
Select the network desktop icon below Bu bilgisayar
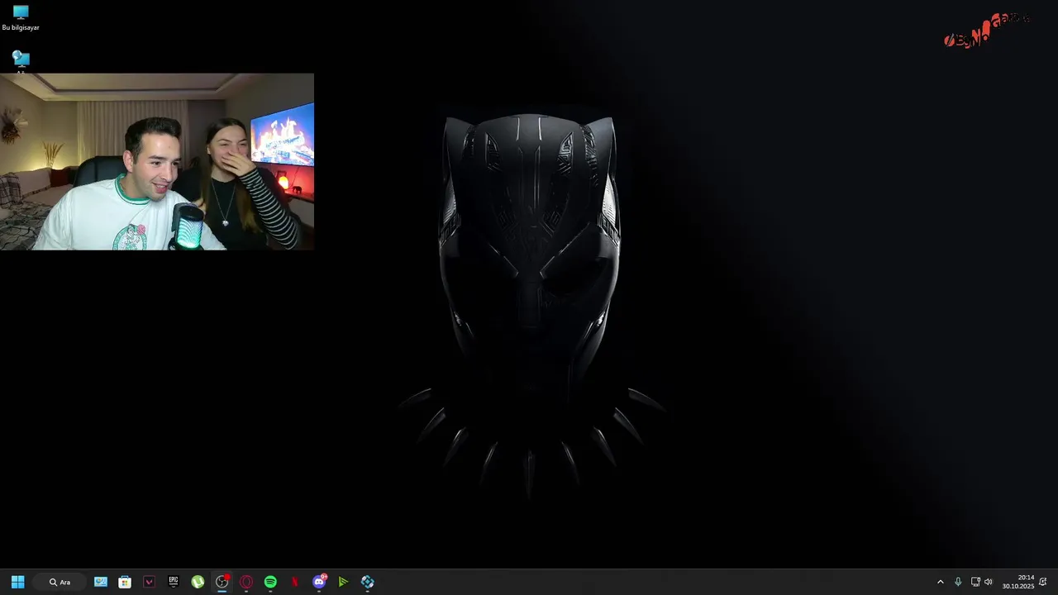[x=21, y=62]
